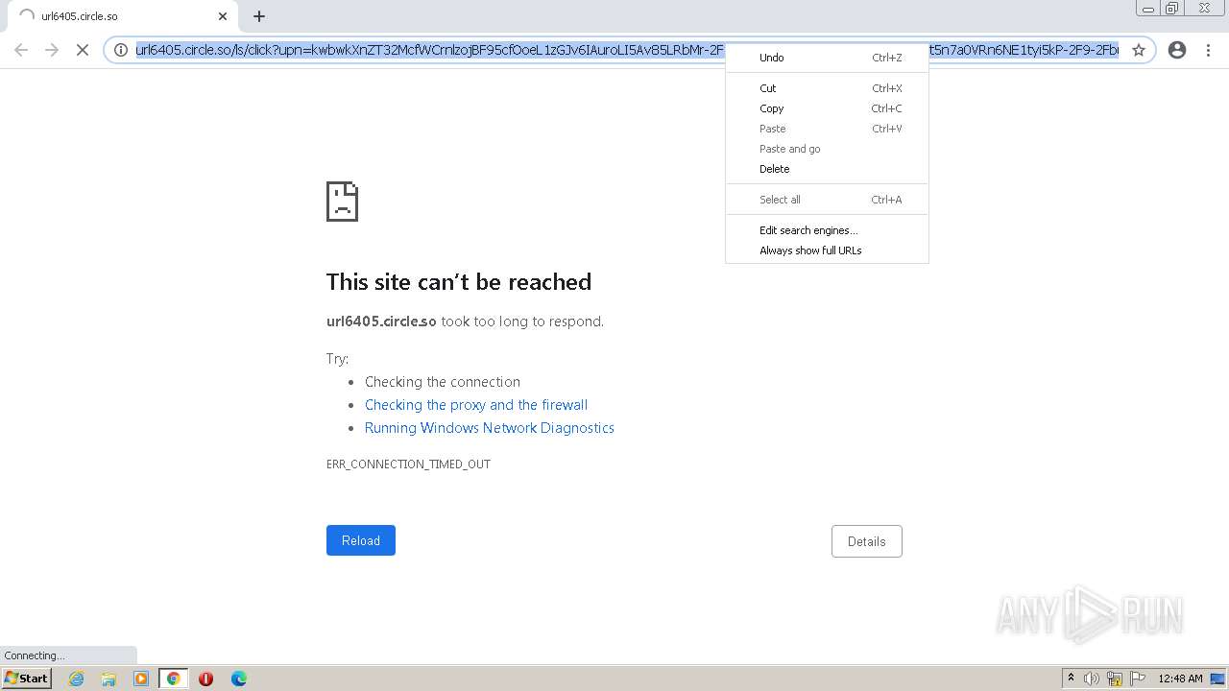Go back to previous page
The image size is (1229, 691).
(x=21, y=50)
